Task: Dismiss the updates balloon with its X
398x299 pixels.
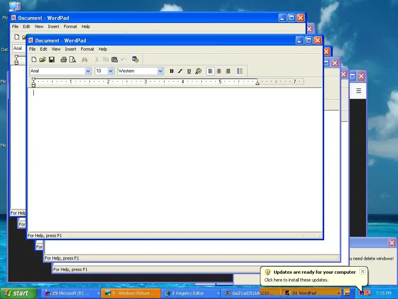Action: point(363,271)
